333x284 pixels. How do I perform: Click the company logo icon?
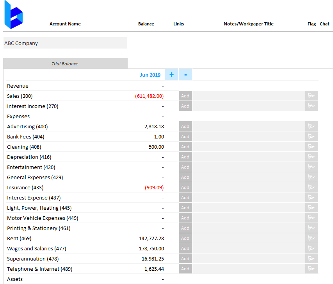pyautogui.click(x=13, y=14)
